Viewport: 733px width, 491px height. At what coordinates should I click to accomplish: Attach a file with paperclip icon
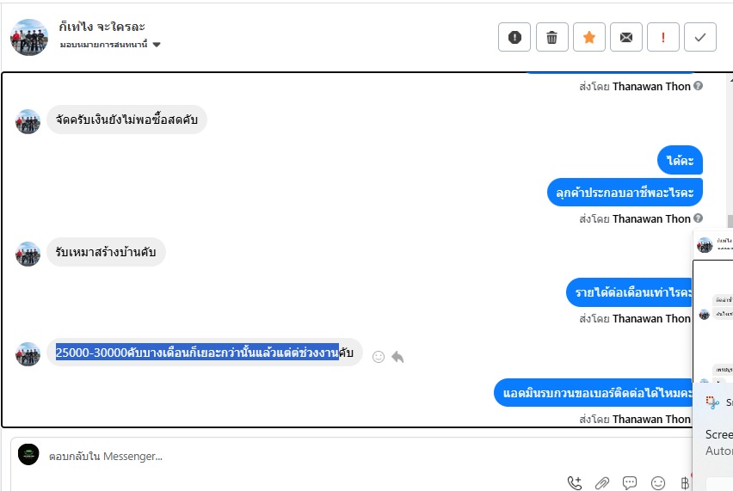602,483
